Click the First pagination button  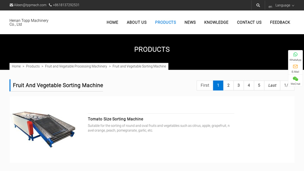[x=205, y=85]
